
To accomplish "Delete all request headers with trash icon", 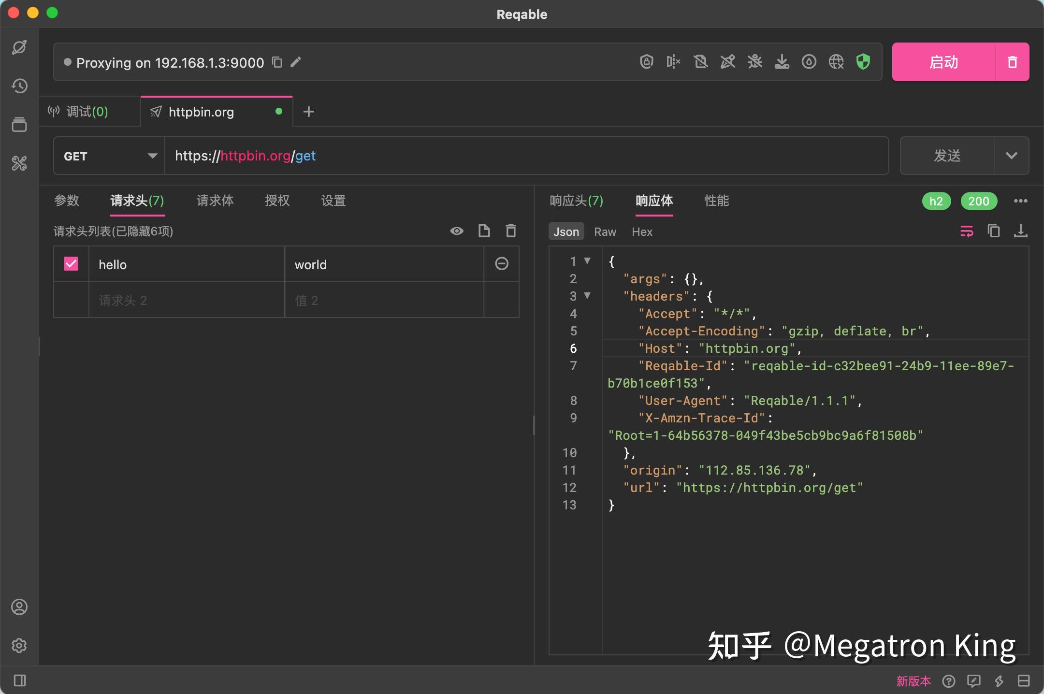I will point(511,231).
